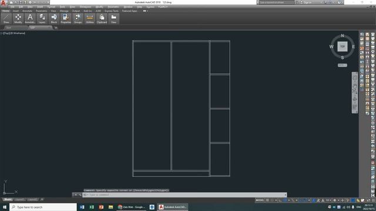Toggle ortho mode in the status bar
376x211 pixels.
point(280,200)
